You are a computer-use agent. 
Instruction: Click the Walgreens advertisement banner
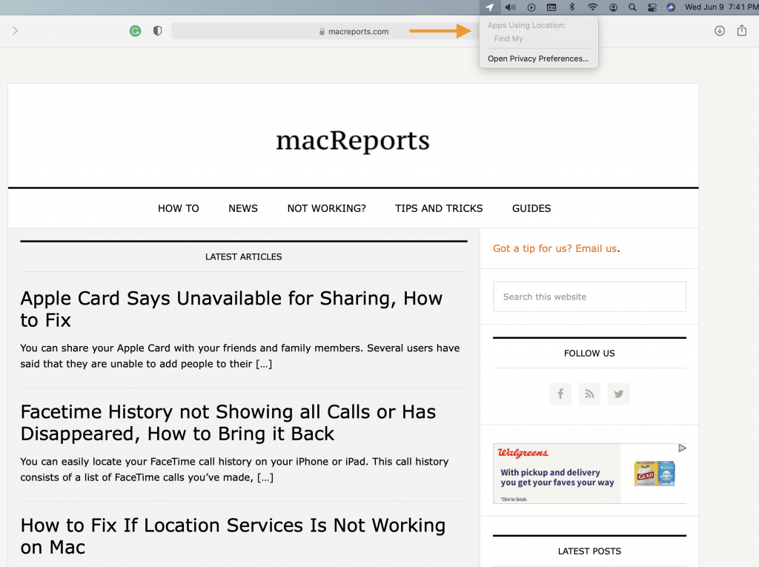click(x=589, y=474)
